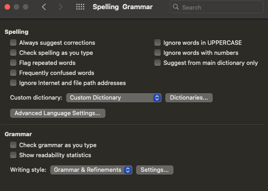Screen dimensions: 268x191
Task: Click the 'Custom dictionary:' label
Action: coord(36,98)
